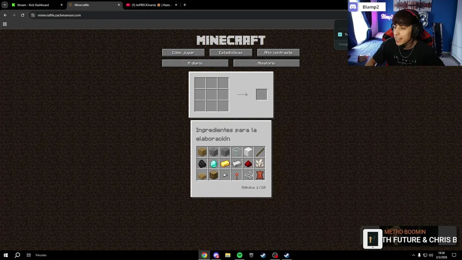The image size is (462, 260).
Task: Open the tab search dropdown
Action: (5, 5)
